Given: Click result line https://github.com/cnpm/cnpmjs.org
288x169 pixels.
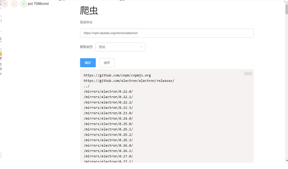Looking at the screenshot, I should coord(117,75).
